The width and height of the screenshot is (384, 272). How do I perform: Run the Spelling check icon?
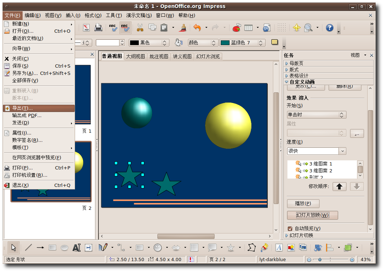pyautogui.click(x=113, y=28)
